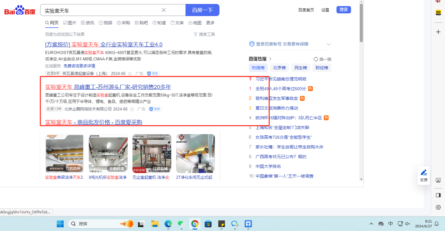The image size is (445, 231).
Task: Switch to the 贴吧 tab
Action: (x=141, y=23)
